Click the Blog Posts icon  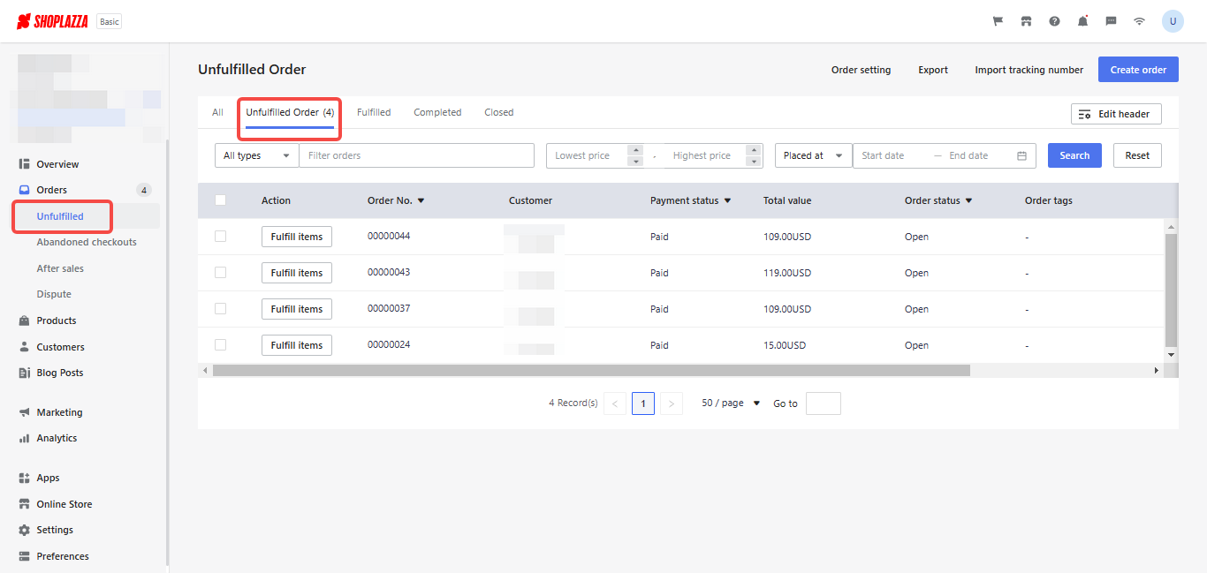[x=25, y=373]
